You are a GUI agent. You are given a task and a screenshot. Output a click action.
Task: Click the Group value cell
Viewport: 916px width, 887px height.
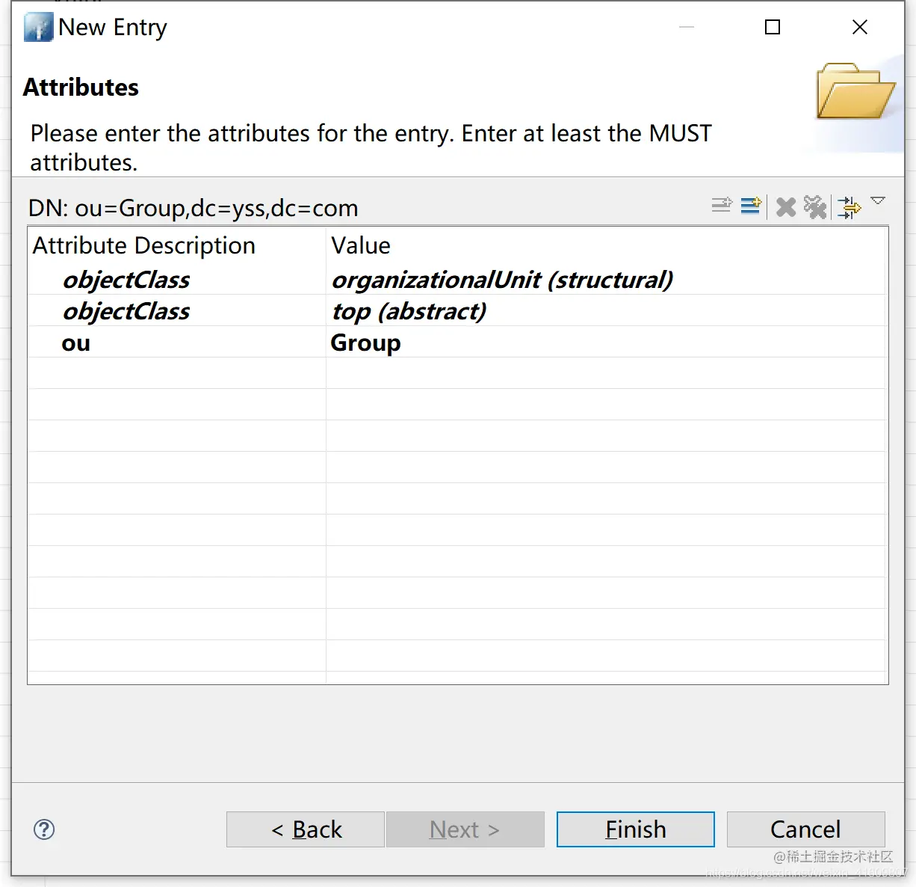pos(365,343)
